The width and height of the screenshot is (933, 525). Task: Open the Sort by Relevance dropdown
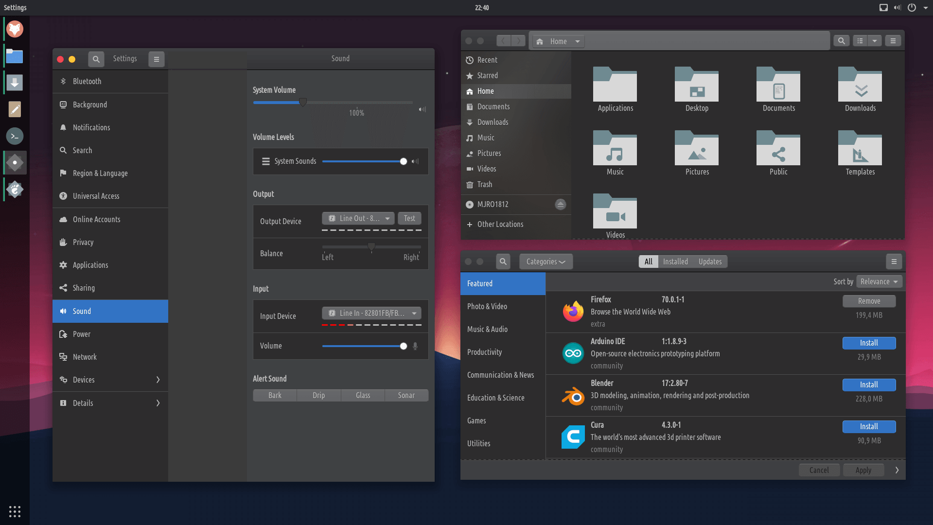pyautogui.click(x=879, y=281)
